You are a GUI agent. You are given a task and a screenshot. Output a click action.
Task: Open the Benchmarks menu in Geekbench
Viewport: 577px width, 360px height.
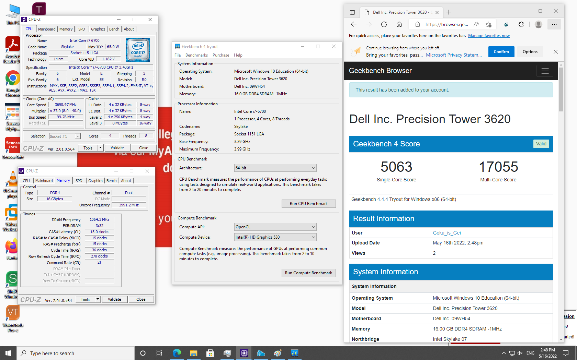196,55
